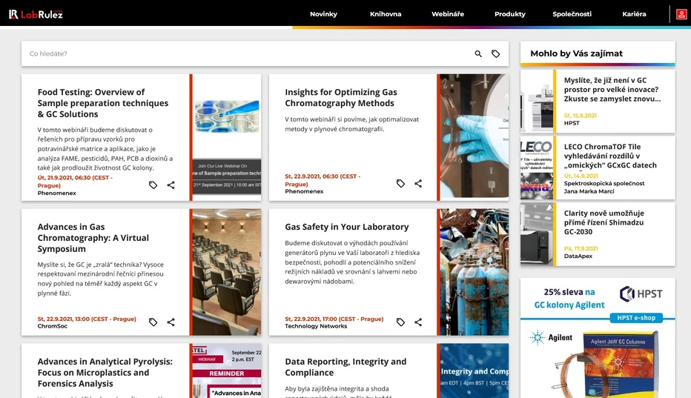Click 'St, 15.9.2021' sidebar date

coord(581,116)
